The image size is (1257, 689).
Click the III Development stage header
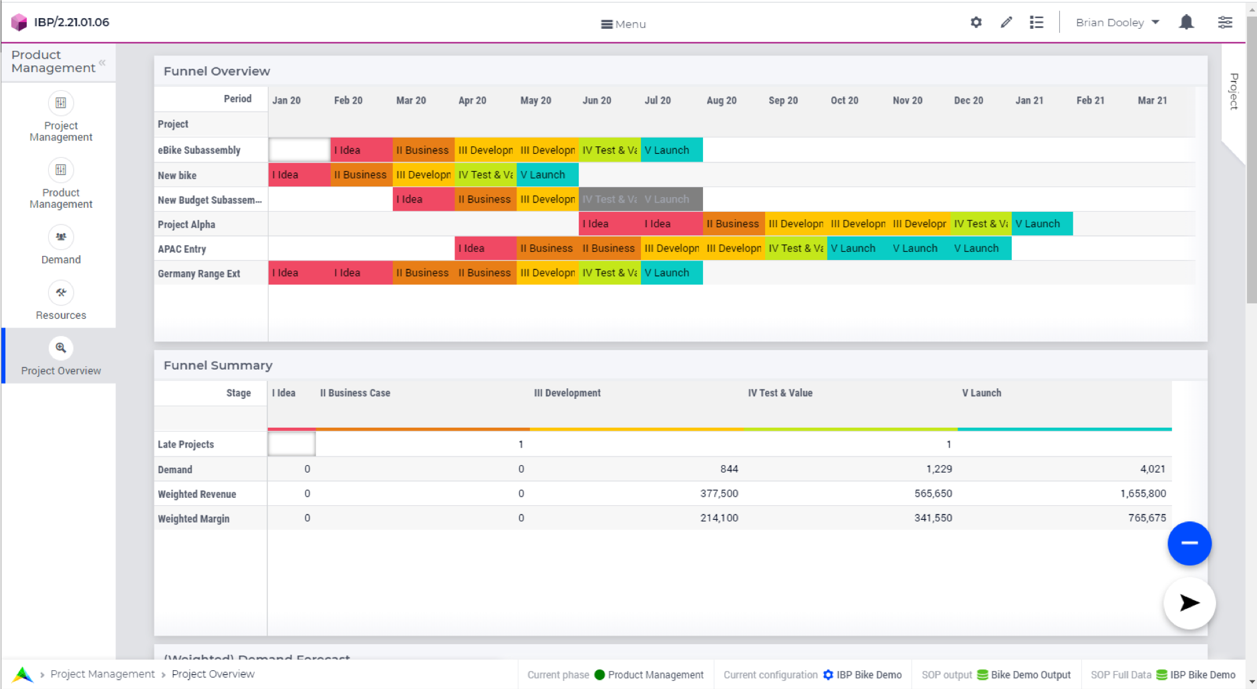pos(567,393)
